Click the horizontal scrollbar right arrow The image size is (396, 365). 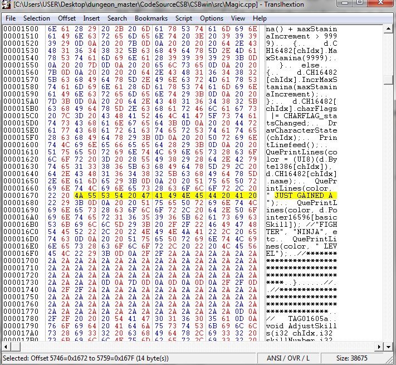tap(379, 347)
